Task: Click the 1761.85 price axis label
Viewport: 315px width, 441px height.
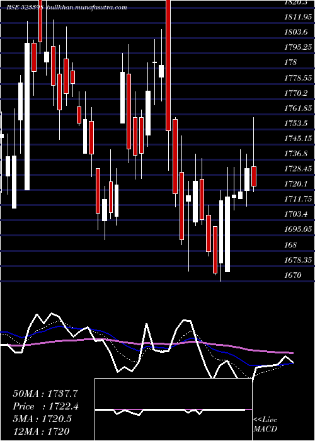Action: [298, 108]
